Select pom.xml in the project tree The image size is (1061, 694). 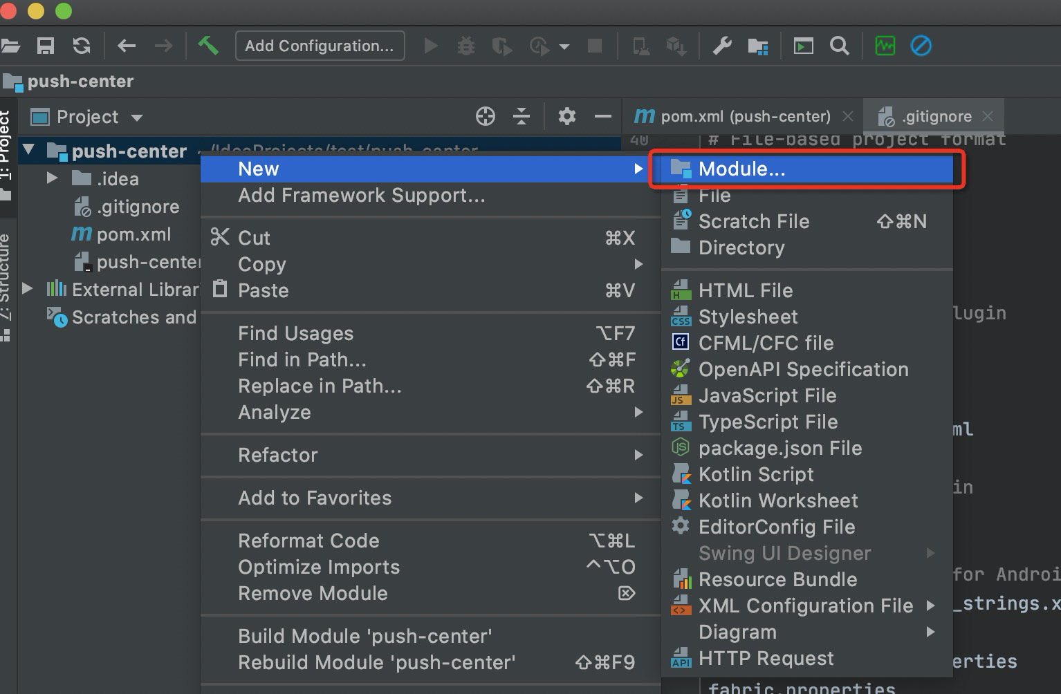[133, 234]
